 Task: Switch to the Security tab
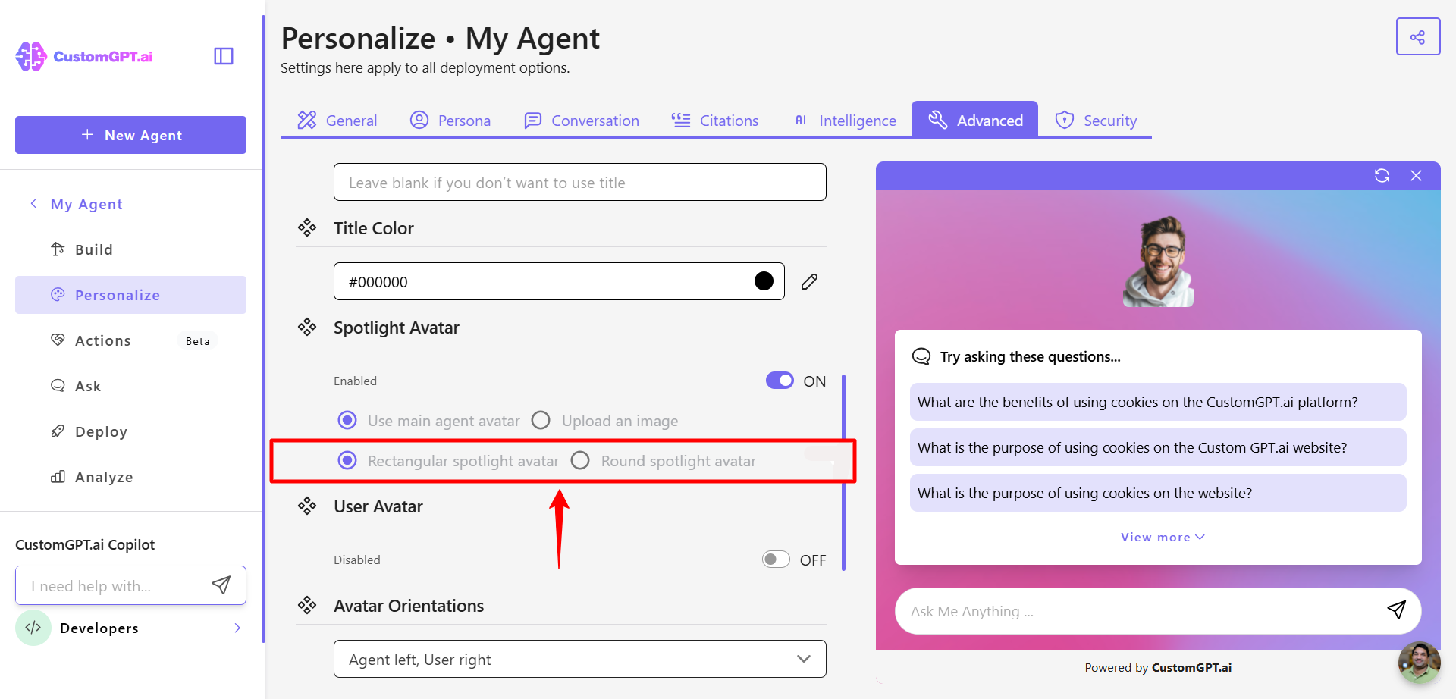point(1096,120)
